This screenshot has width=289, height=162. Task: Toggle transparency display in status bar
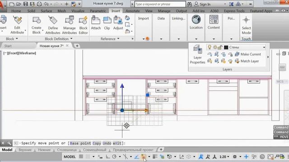pos(162,157)
